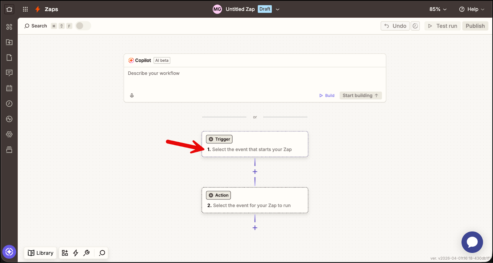
Task: Open version history icon beside Undo
Action: (415, 26)
